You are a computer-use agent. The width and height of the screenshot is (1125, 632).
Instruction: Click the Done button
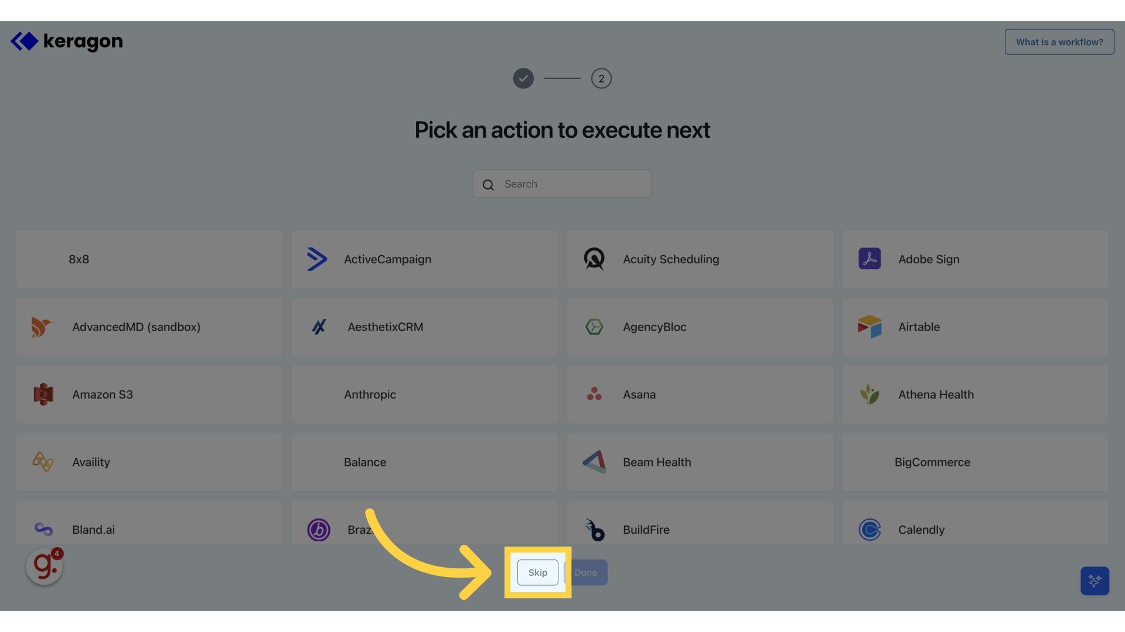[x=586, y=572]
